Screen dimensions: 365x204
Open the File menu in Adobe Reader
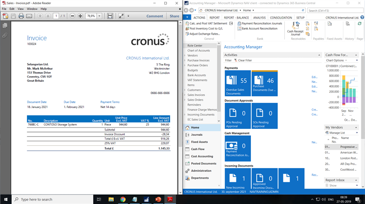point(4,9)
